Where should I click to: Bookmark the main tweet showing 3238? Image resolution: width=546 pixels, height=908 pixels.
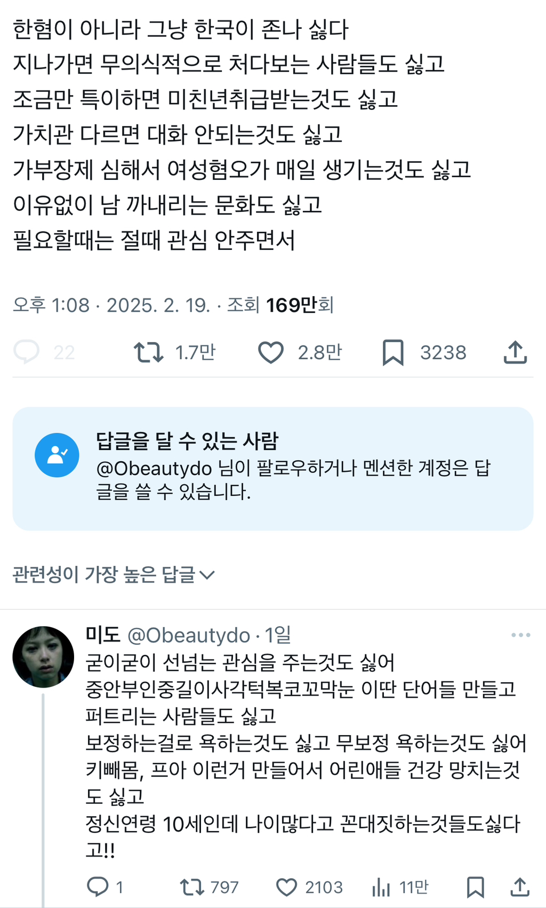[x=393, y=352]
